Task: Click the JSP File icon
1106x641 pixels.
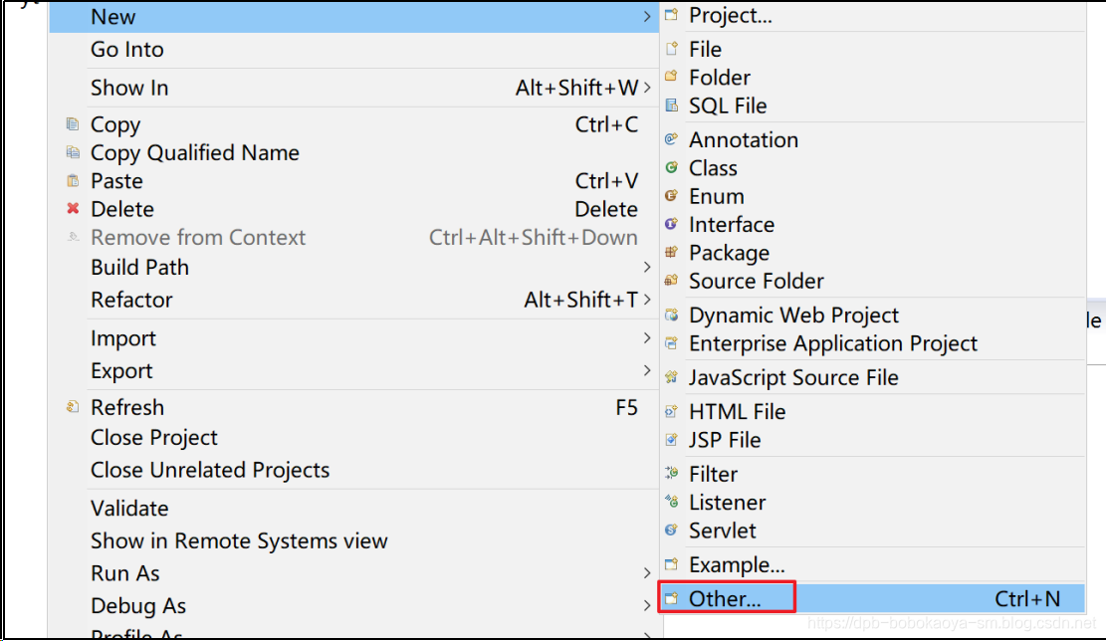Action: 672,439
